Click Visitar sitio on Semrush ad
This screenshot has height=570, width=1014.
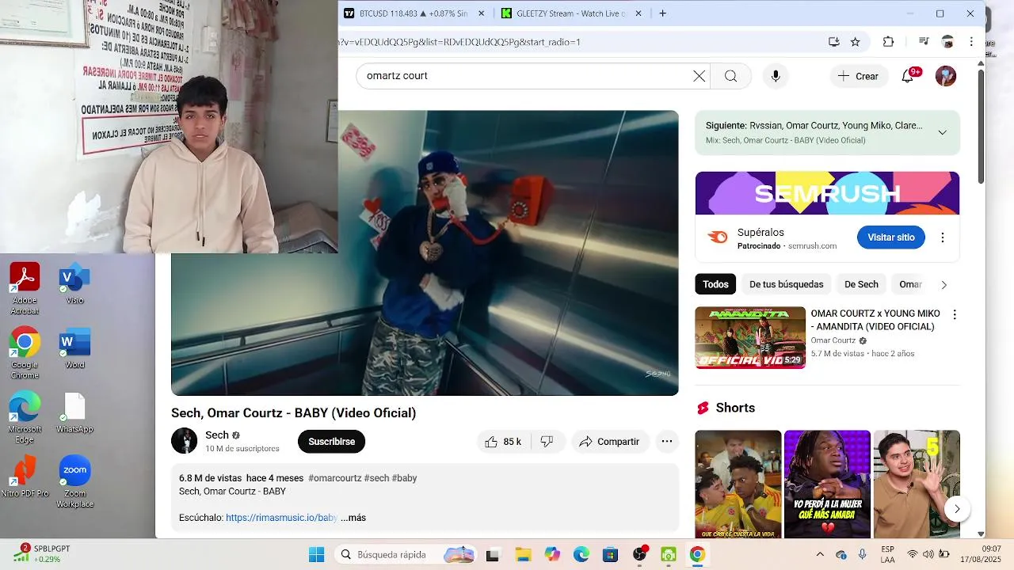(890, 237)
